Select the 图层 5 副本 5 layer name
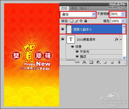This screenshot has width=129, height=109. [82, 30]
